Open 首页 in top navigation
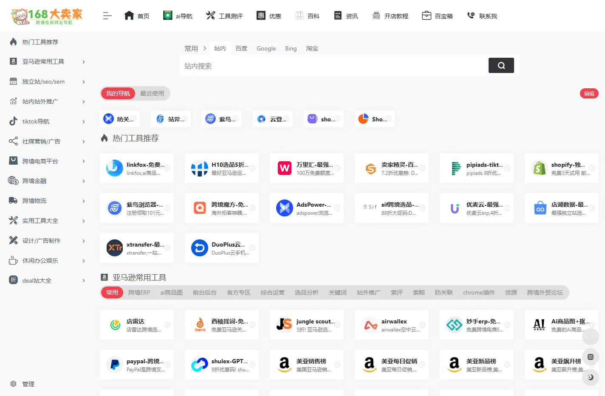Viewport: 605px width, 396px height. coord(137,16)
